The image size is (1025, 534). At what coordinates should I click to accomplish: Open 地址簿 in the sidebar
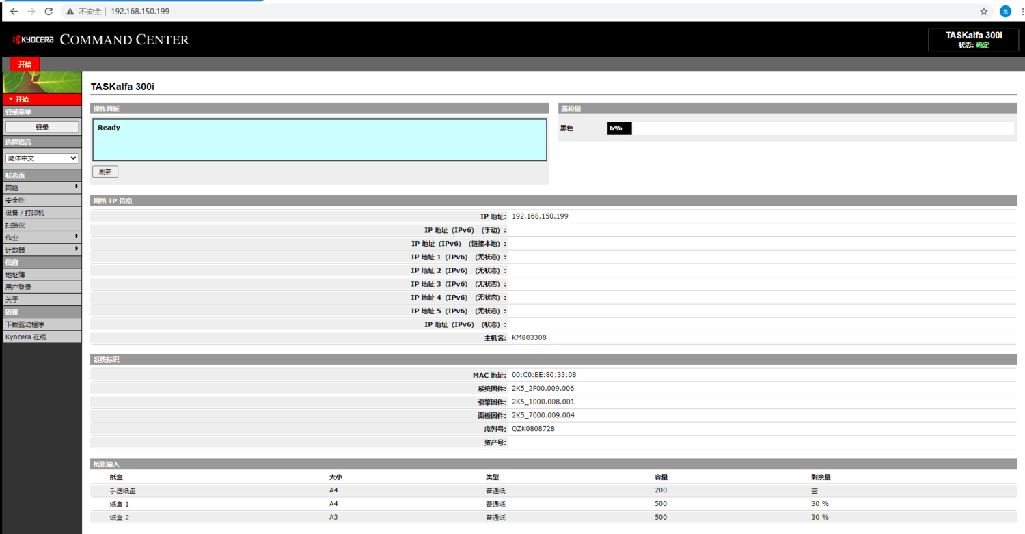[x=42, y=275]
